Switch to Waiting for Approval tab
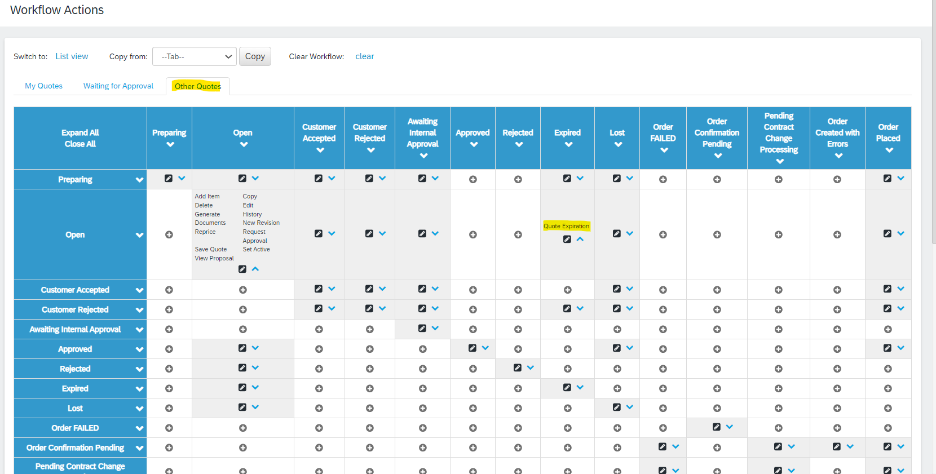 118,86
